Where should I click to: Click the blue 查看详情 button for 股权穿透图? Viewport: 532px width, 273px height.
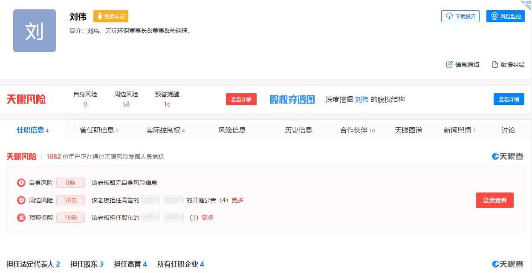[509, 99]
